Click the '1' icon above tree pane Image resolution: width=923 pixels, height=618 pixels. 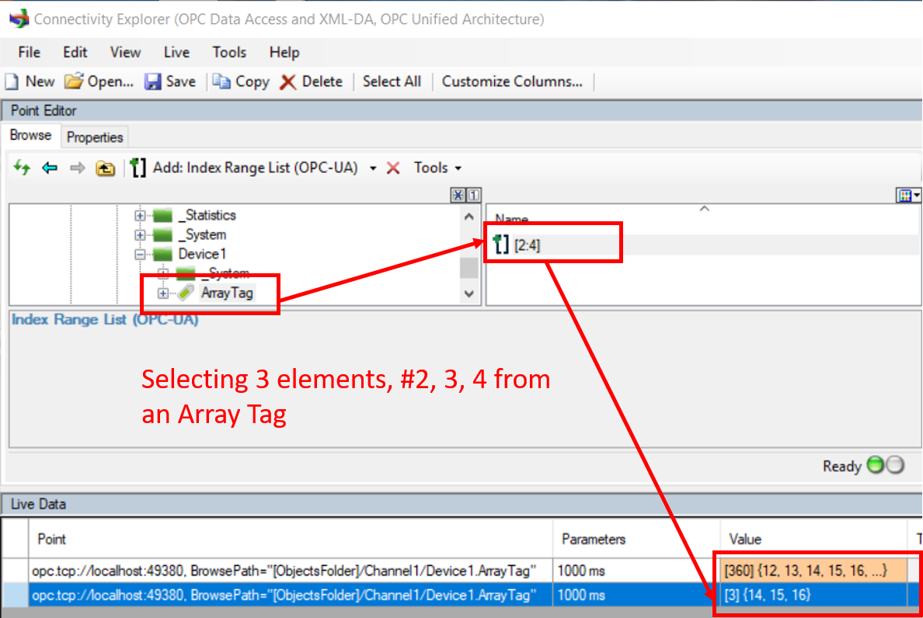[x=473, y=195]
